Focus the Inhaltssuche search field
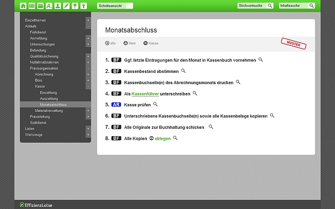 293,6
